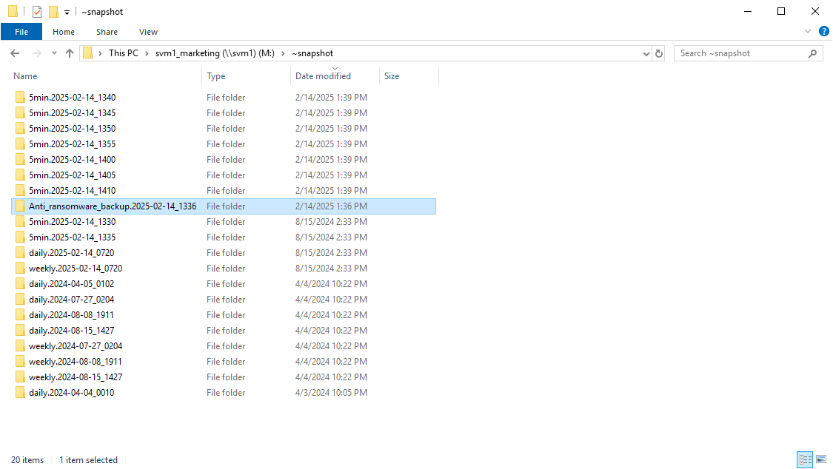
Task: Click the Properties quick access icon
Action: click(37, 12)
